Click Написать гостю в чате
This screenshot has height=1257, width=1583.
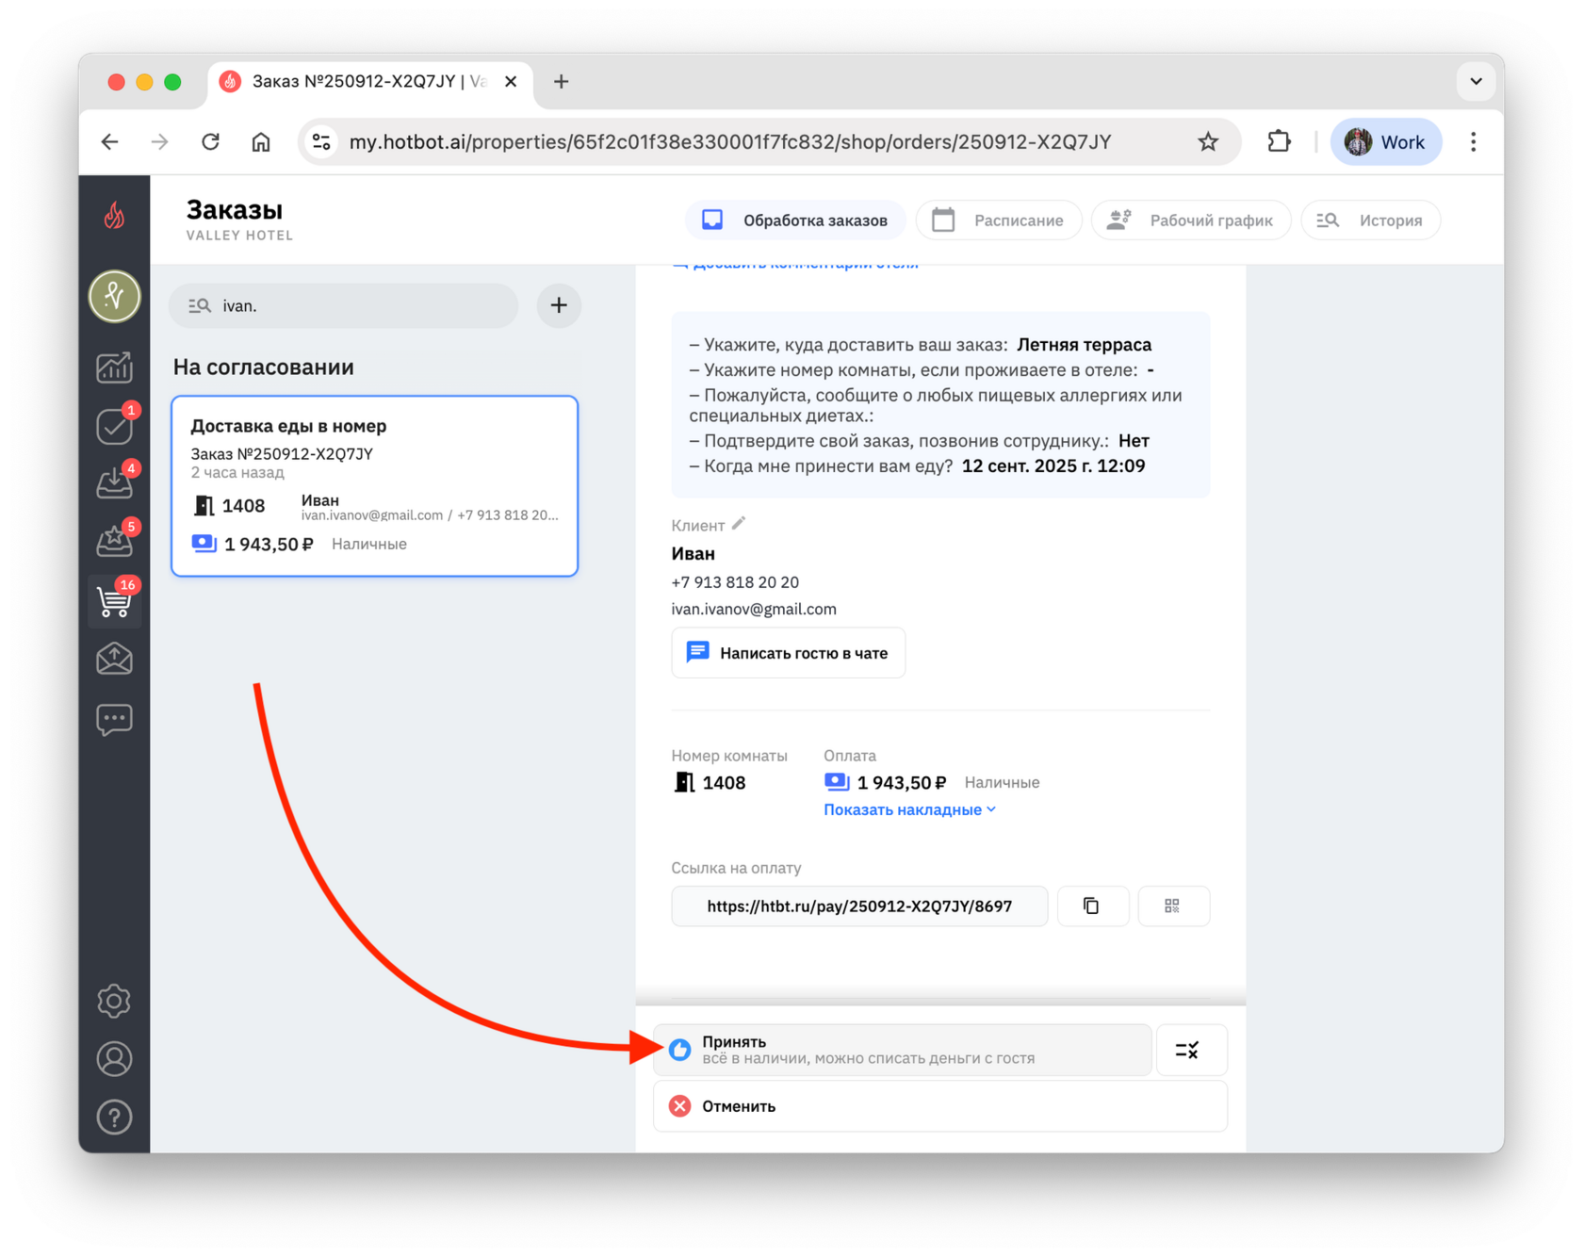click(788, 653)
